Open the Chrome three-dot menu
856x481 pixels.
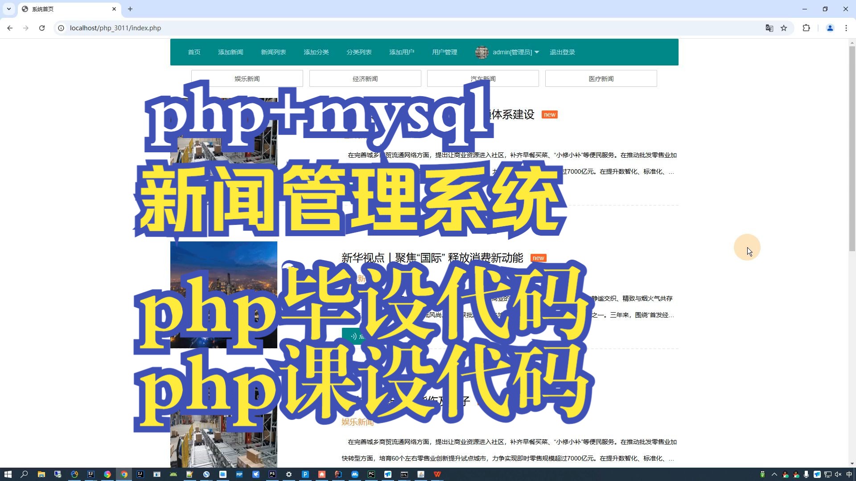(x=846, y=28)
